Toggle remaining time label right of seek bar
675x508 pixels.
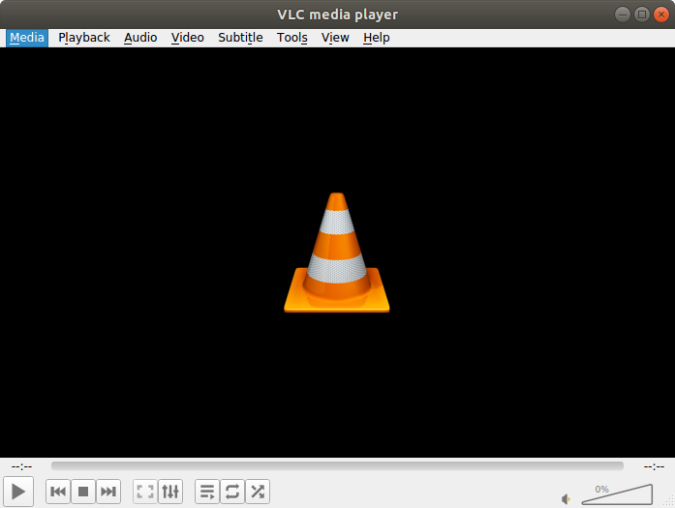(x=654, y=466)
